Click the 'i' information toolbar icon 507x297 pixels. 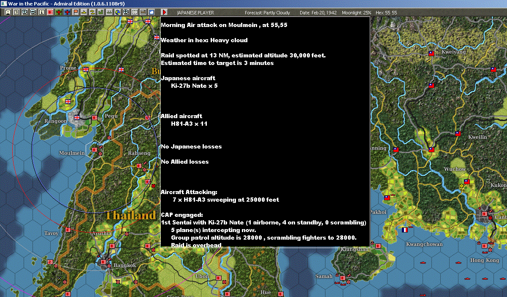click(x=42, y=12)
